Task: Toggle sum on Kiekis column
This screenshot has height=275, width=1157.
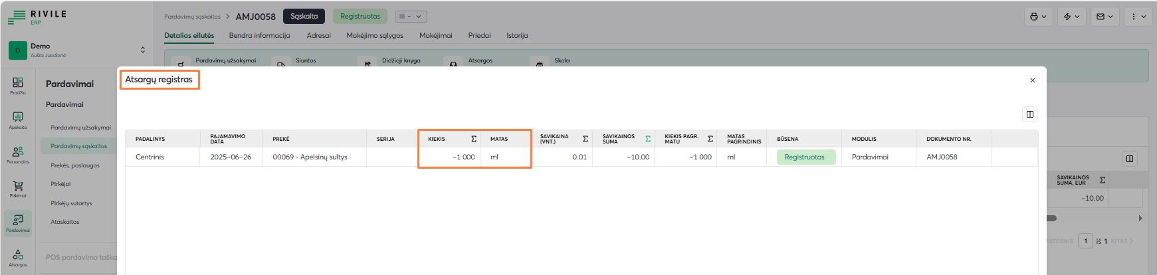Action: [474, 139]
